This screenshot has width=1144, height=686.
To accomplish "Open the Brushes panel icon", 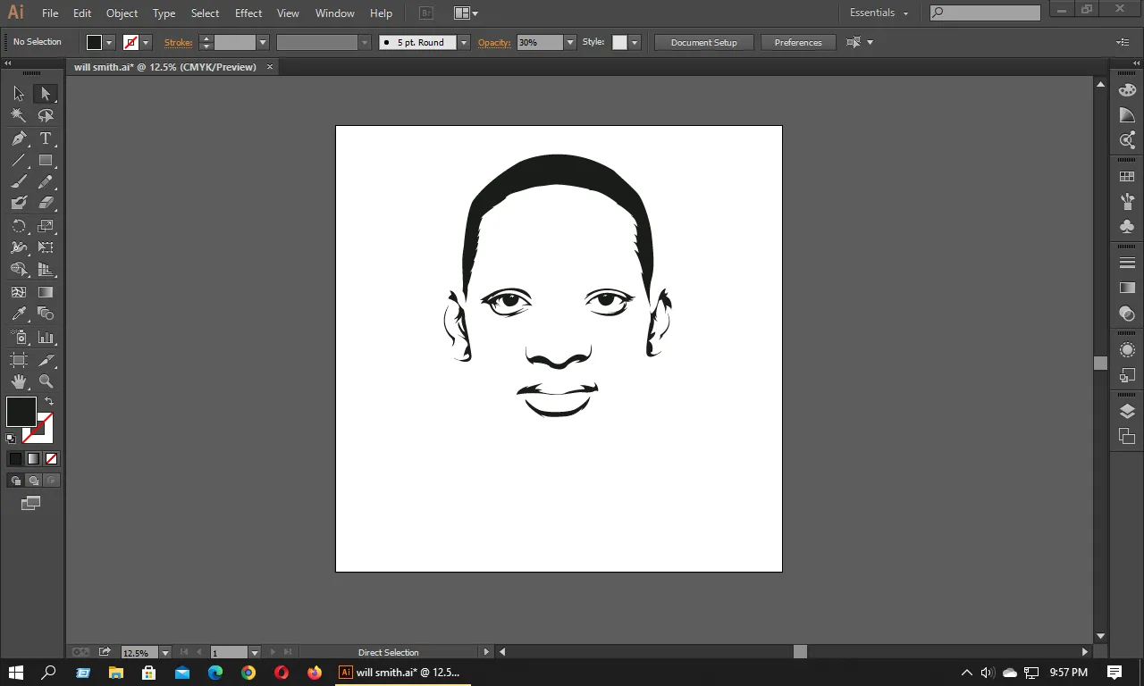I will click(x=1127, y=201).
